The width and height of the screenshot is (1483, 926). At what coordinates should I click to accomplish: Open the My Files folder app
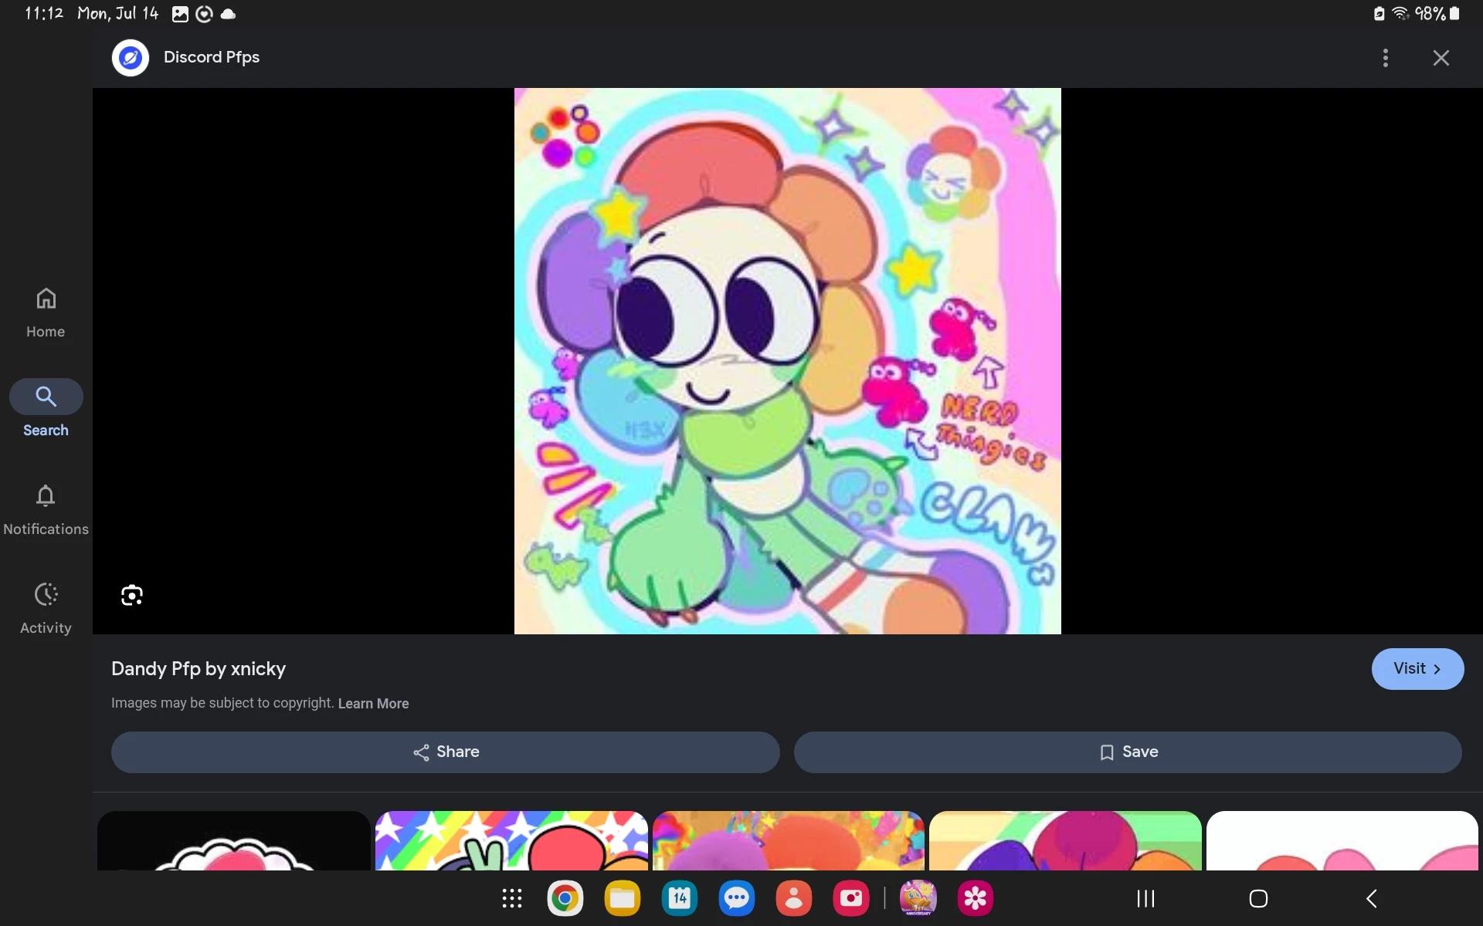click(623, 898)
